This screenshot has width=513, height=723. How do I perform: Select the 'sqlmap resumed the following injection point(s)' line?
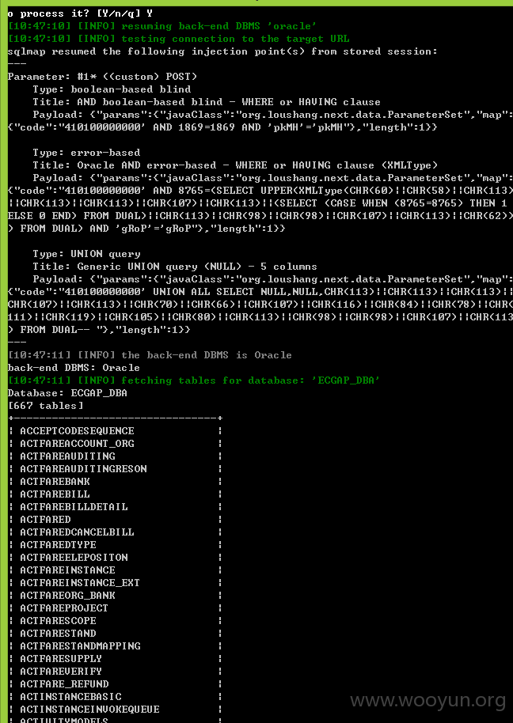click(x=222, y=51)
